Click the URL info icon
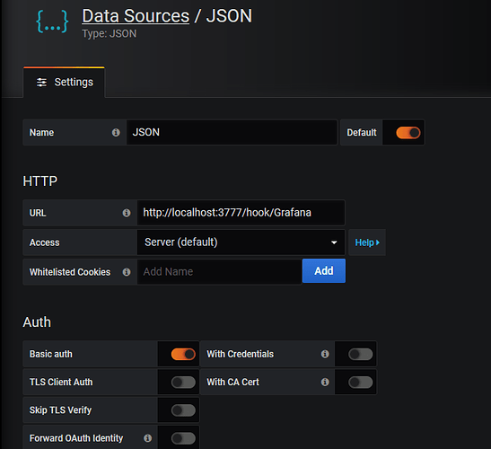This screenshot has width=491, height=449. pyautogui.click(x=127, y=213)
